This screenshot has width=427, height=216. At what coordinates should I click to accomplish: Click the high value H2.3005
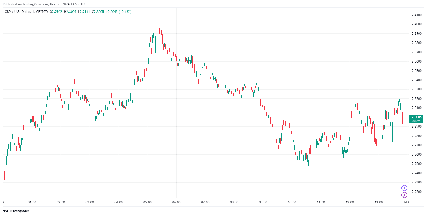coord(70,12)
